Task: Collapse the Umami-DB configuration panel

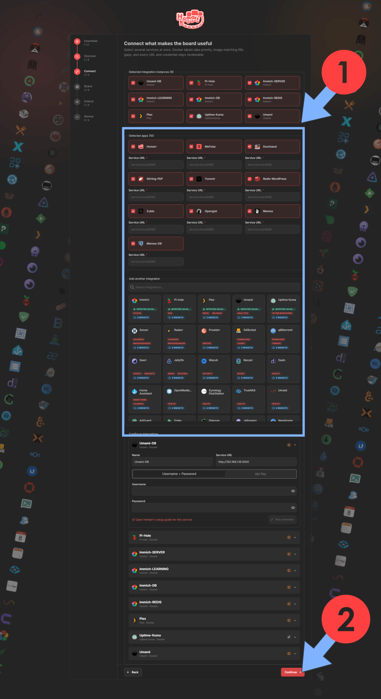Action: (295, 445)
